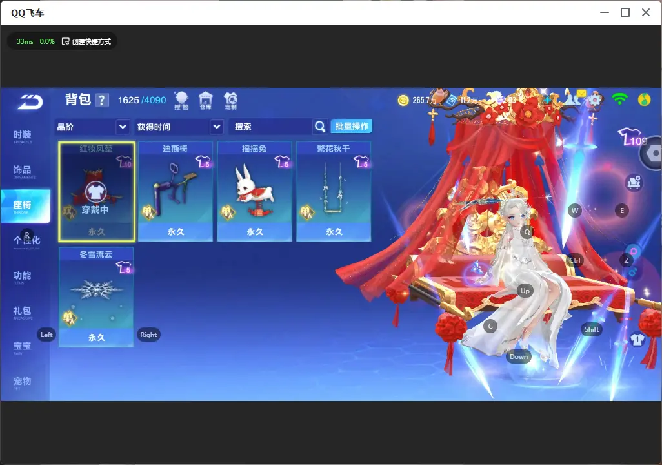This screenshot has width=662, height=465.
Task: Click the 33ms latency indicator
Action: 25,41
